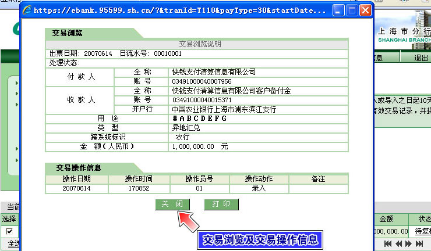The width and height of the screenshot is (431, 251).
Task: Minimize the transaction popup window
Action: click(x=338, y=10)
